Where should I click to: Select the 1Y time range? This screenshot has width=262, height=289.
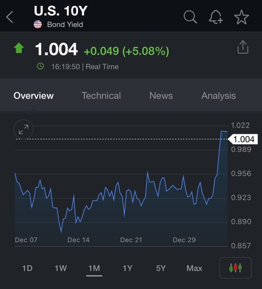tap(128, 268)
